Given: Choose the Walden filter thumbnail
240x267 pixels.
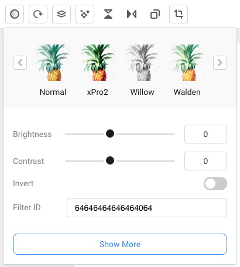Looking at the screenshot, I should (187, 63).
